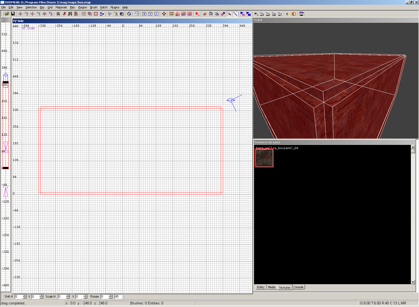
Task: Open the Brush menu
Action: click(93, 7)
